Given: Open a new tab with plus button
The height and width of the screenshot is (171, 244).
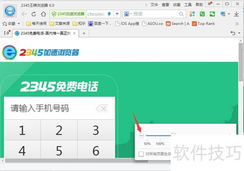Looking at the screenshot, I should [84, 33].
